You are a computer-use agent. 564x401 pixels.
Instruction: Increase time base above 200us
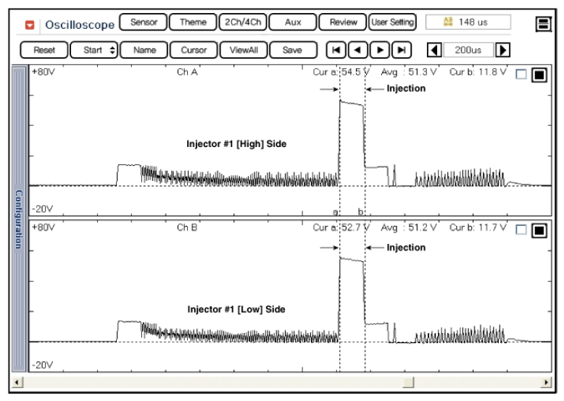502,50
